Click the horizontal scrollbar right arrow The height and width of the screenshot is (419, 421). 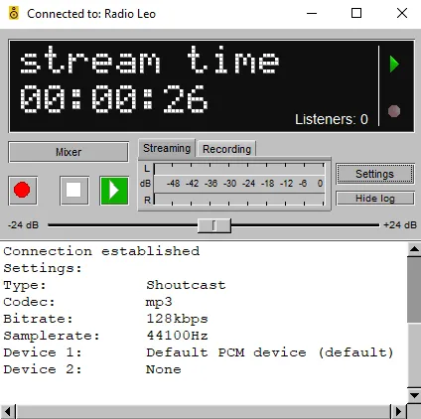(x=398, y=411)
